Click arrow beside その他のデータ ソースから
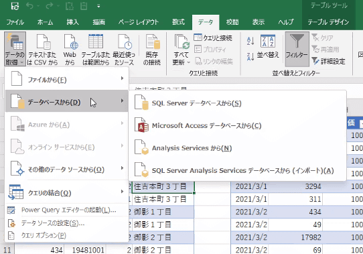Viewport: 363px width, 254px height. pos(123,168)
